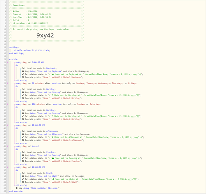The height and width of the screenshot is (195, 207).
Task: Click the 'every day, at sunset' timer
Action: (x=27, y=147)
